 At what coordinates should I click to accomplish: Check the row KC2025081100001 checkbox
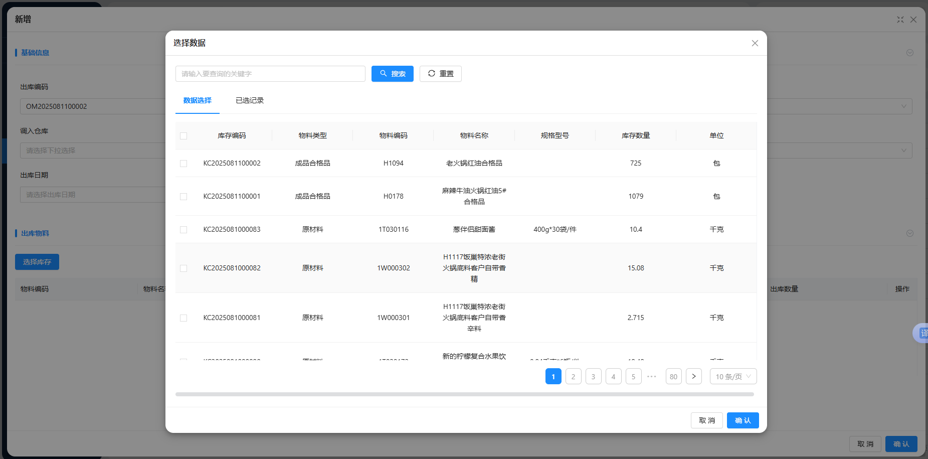click(183, 197)
